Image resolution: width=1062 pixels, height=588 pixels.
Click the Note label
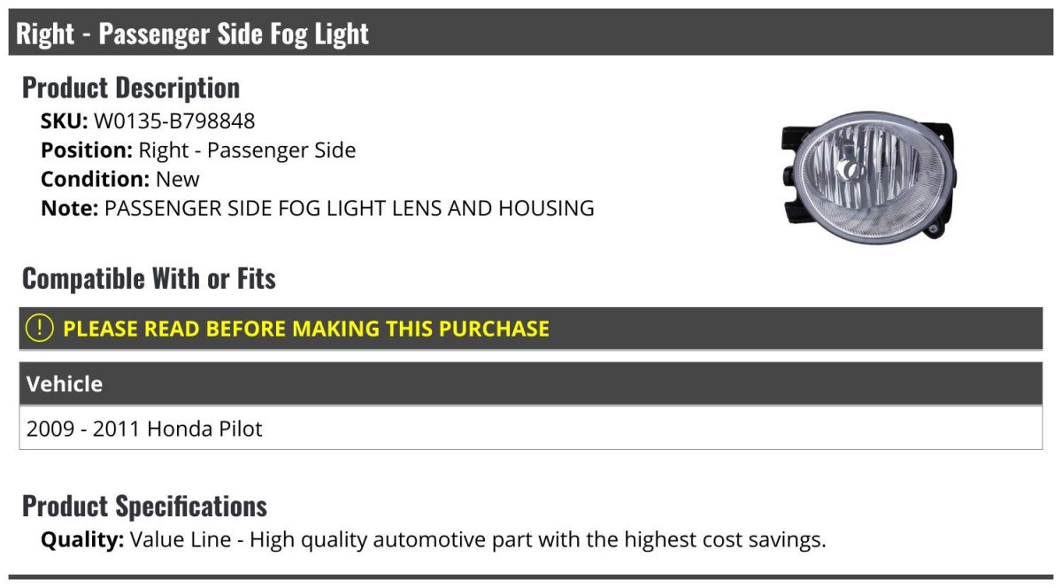click(x=69, y=209)
